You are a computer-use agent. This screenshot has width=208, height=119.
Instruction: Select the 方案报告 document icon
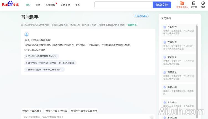(x=165, y=42)
